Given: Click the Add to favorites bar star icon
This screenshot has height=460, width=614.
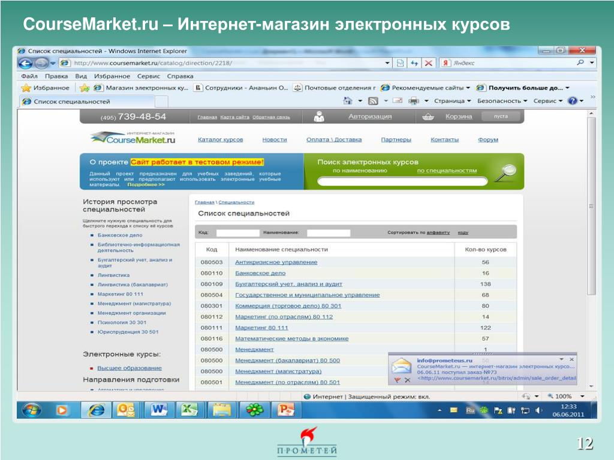Looking at the screenshot, I should (84, 88).
